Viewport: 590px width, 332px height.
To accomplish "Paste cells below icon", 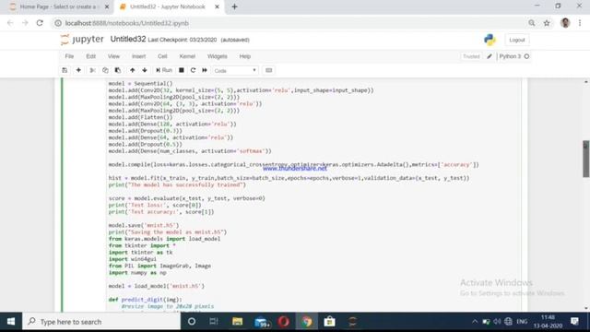I will [118, 70].
